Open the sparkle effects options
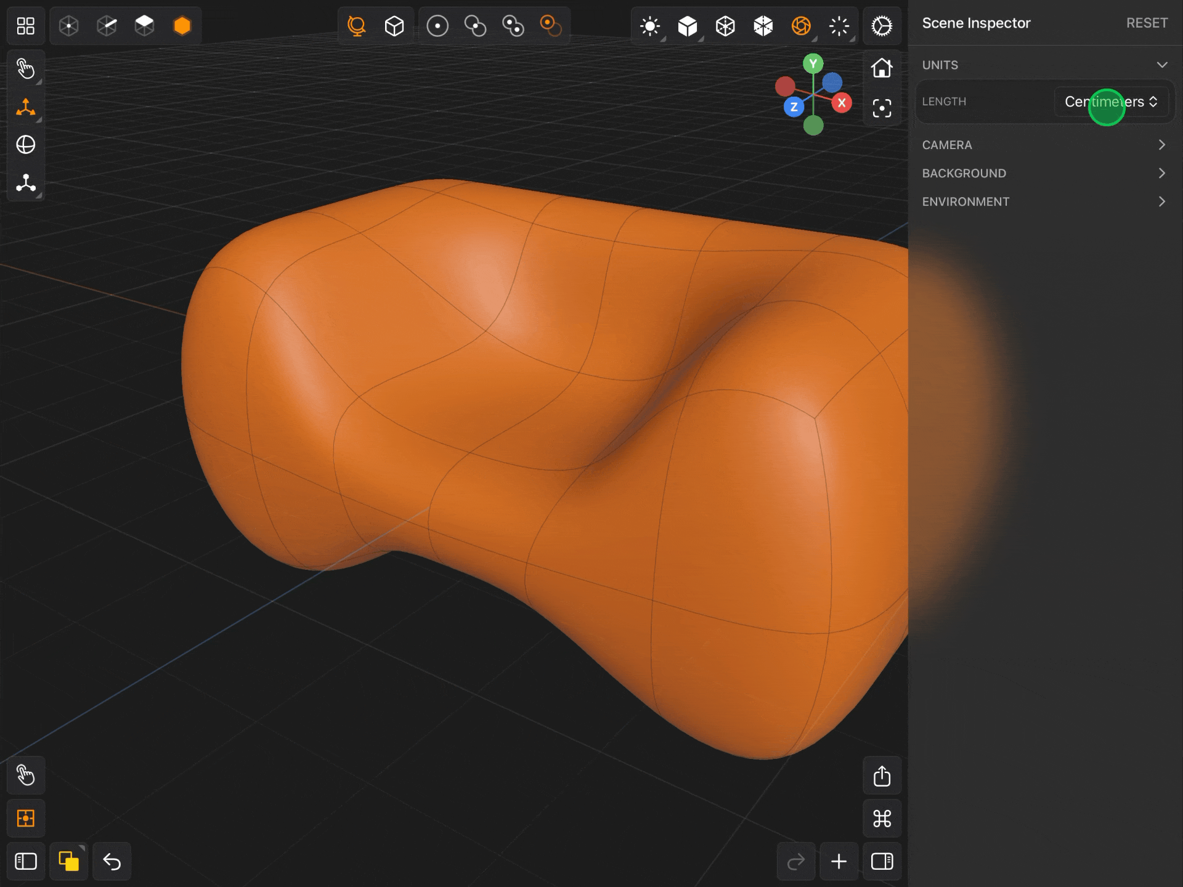This screenshot has width=1183, height=887. tap(839, 26)
